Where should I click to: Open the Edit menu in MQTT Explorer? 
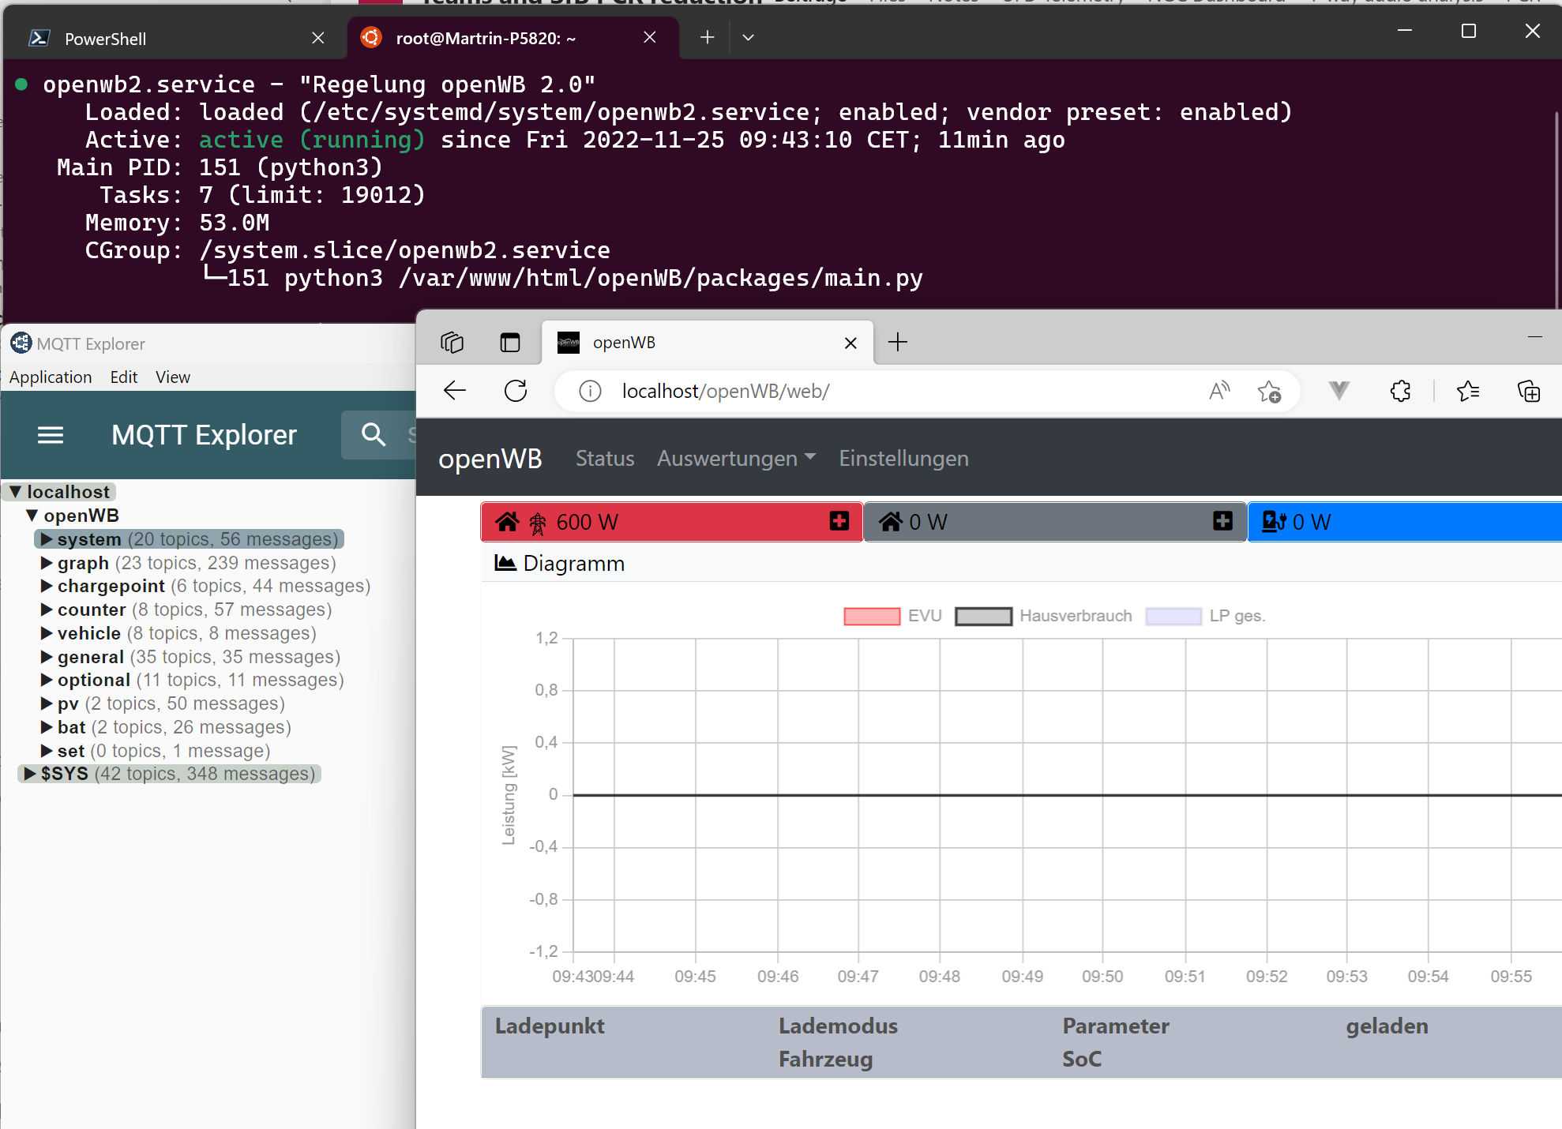(123, 377)
